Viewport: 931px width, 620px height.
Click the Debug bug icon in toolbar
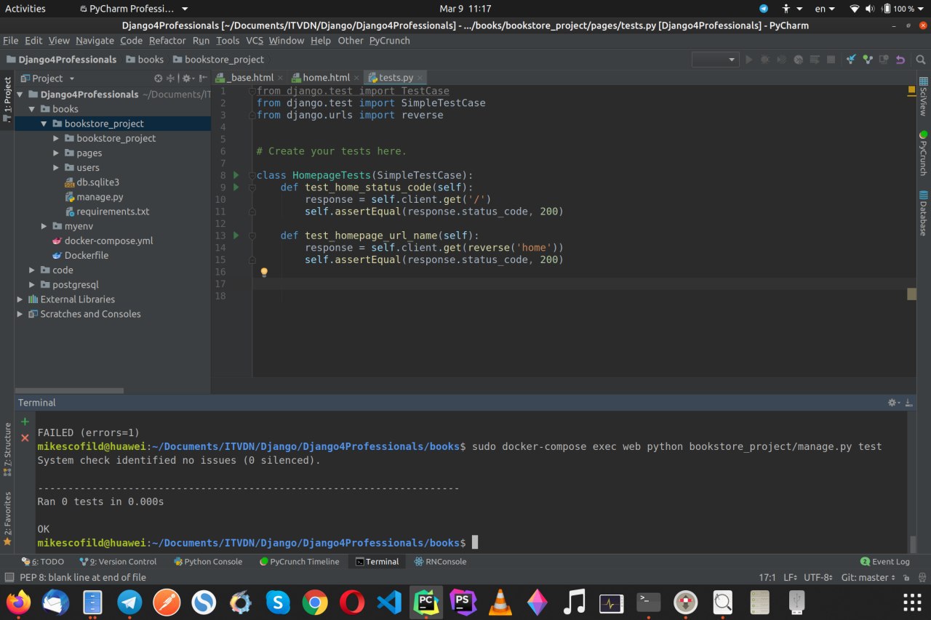765,60
